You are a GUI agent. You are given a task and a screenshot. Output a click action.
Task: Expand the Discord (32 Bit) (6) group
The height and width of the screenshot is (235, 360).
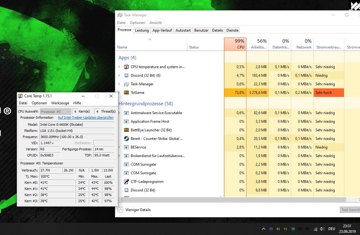click(x=119, y=75)
